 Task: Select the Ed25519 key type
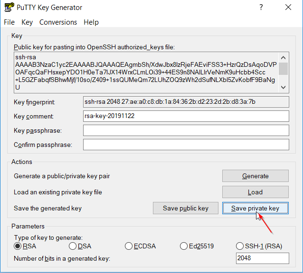(x=184, y=246)
